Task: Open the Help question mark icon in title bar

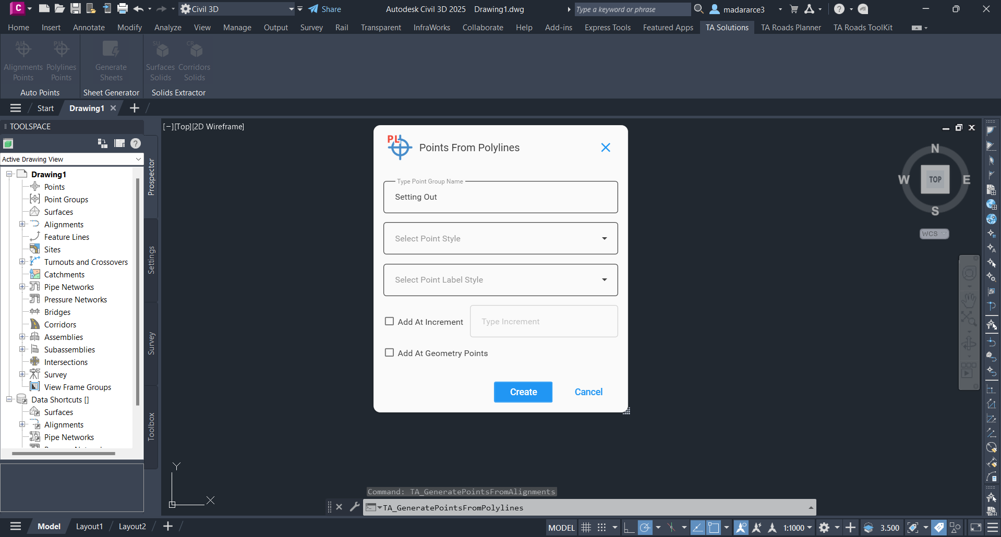Action: click(839, 9)
